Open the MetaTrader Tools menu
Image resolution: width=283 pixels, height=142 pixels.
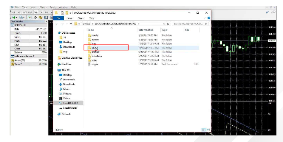click(52, 7)
